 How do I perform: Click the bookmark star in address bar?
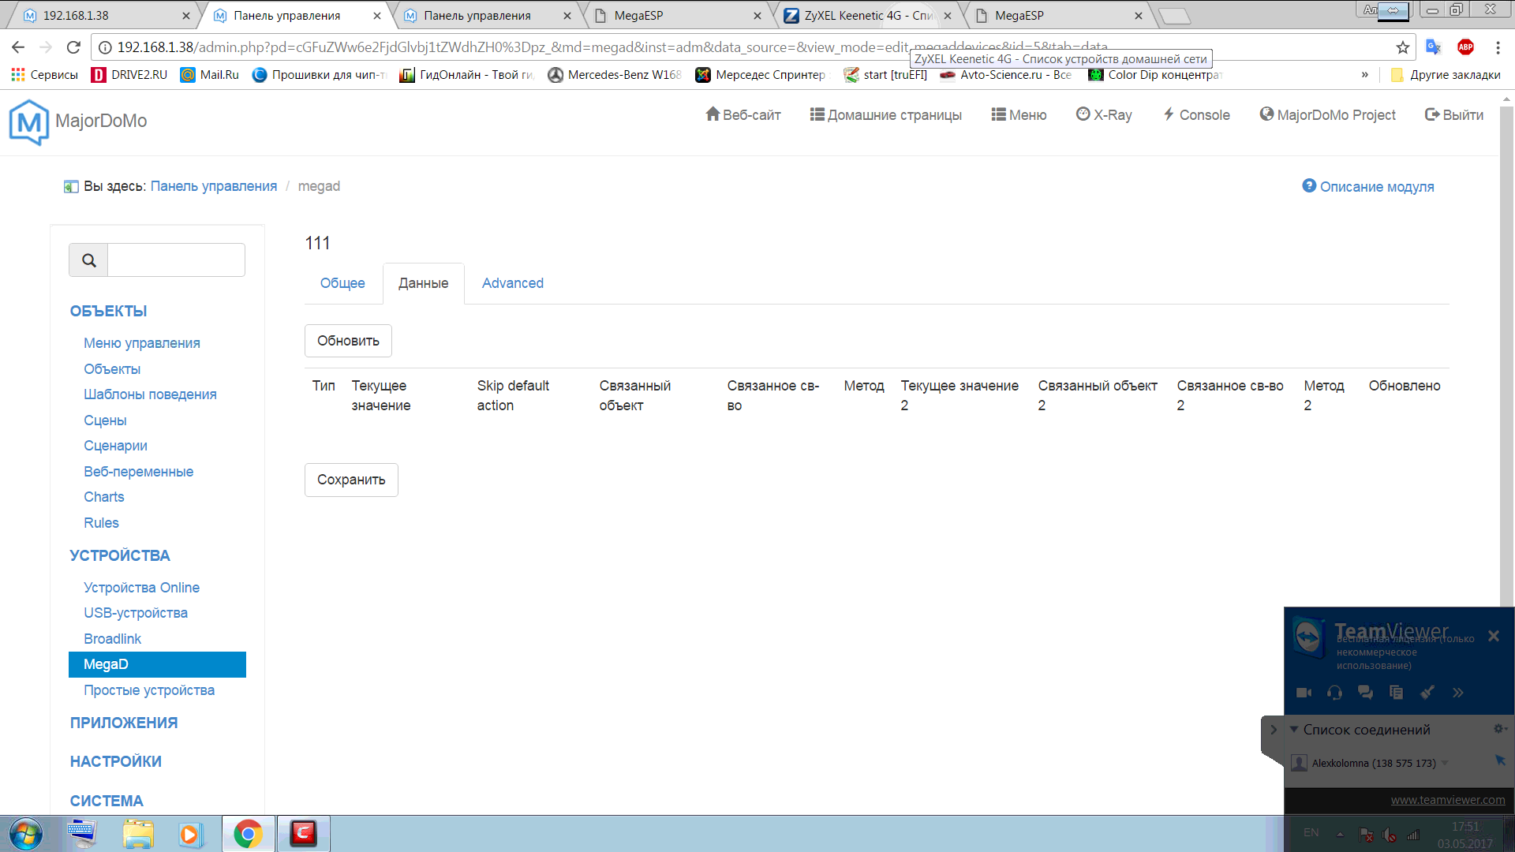tap(1404, 47)
